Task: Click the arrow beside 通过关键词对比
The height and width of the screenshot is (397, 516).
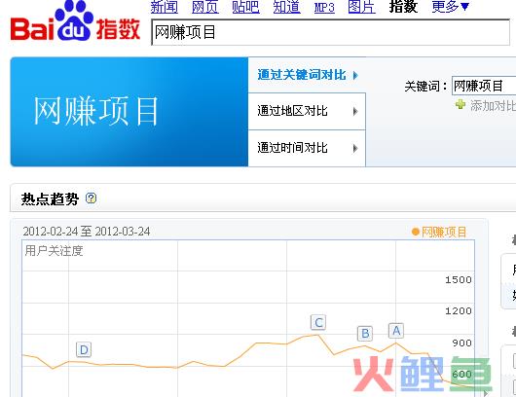Action: pyautogui.click(x=355, y=76)
